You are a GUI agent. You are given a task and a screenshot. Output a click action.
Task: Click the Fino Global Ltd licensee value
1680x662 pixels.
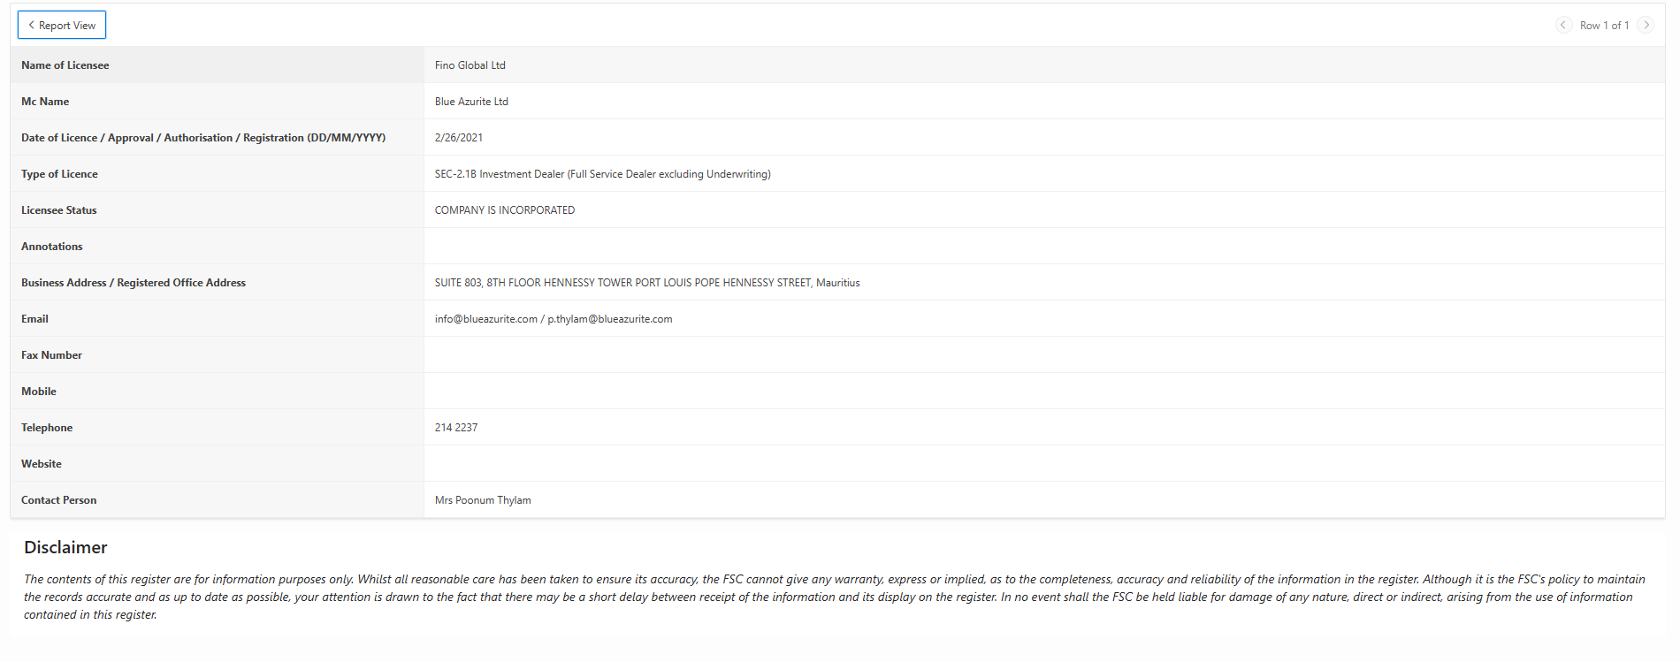tap(470, 65)
